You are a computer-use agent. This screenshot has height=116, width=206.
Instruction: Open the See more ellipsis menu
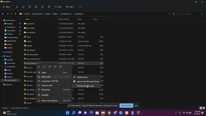(x=80, y=7)
